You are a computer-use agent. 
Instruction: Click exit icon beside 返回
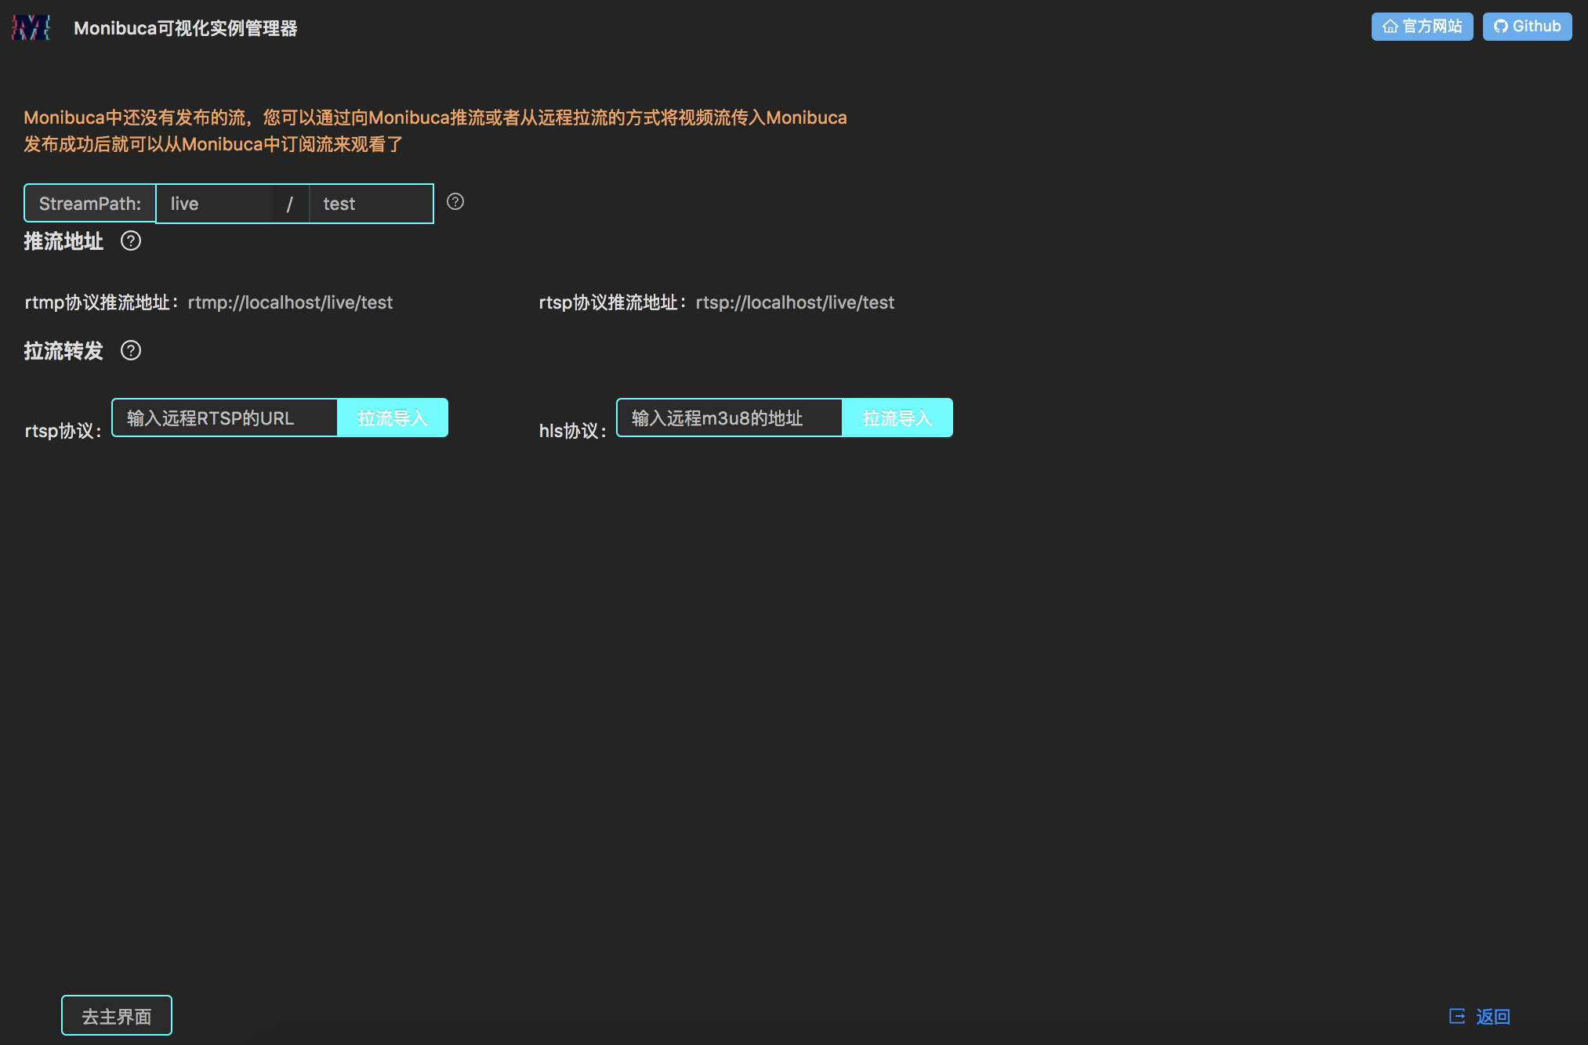1457,1016
